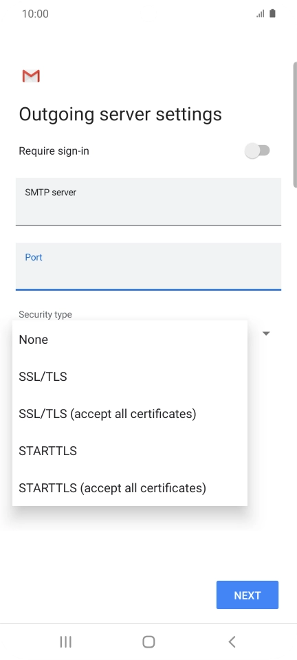The width and height of the screenshot is (297, 660).
Task: Focus the Port input field
Action: click(x=148, y=267)
